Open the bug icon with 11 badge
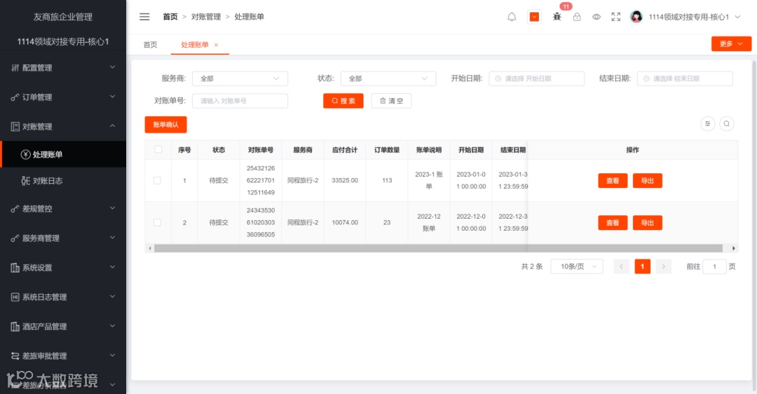757x394 pixels. (557, 17)
